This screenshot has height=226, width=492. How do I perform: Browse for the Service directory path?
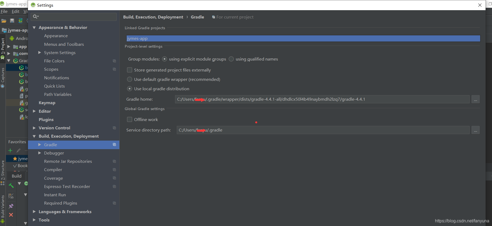pos(476,130)
